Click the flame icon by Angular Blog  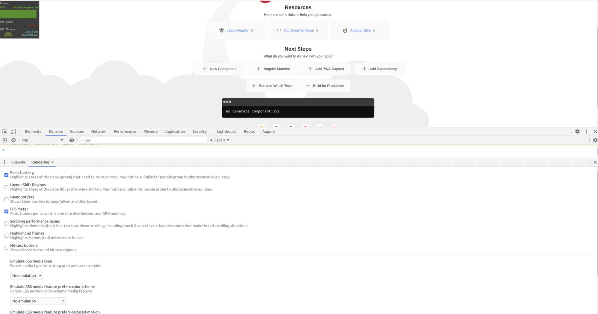345,30
